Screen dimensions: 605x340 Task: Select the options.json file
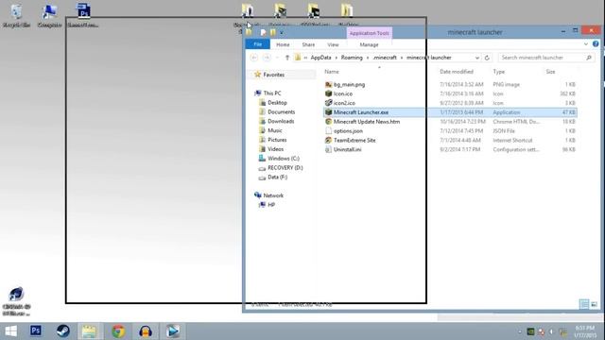pos(348,130)
